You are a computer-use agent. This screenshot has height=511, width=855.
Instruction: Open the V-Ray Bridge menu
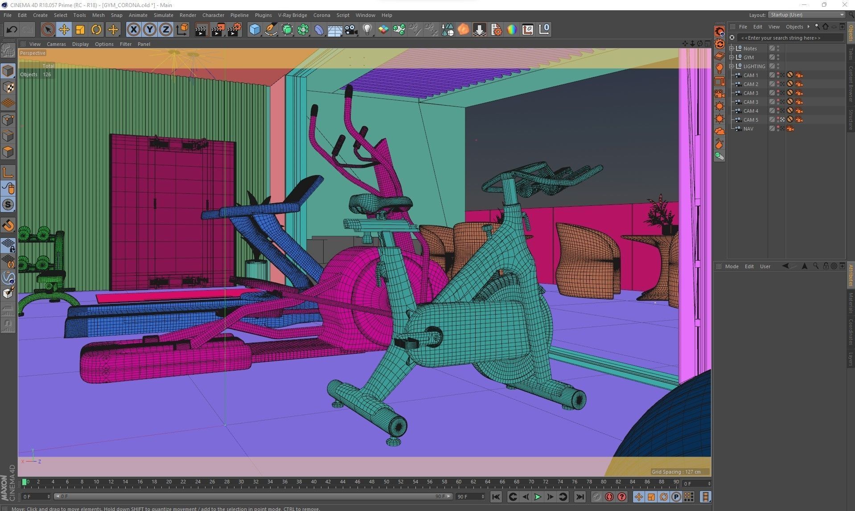click(x=292, y=15)
